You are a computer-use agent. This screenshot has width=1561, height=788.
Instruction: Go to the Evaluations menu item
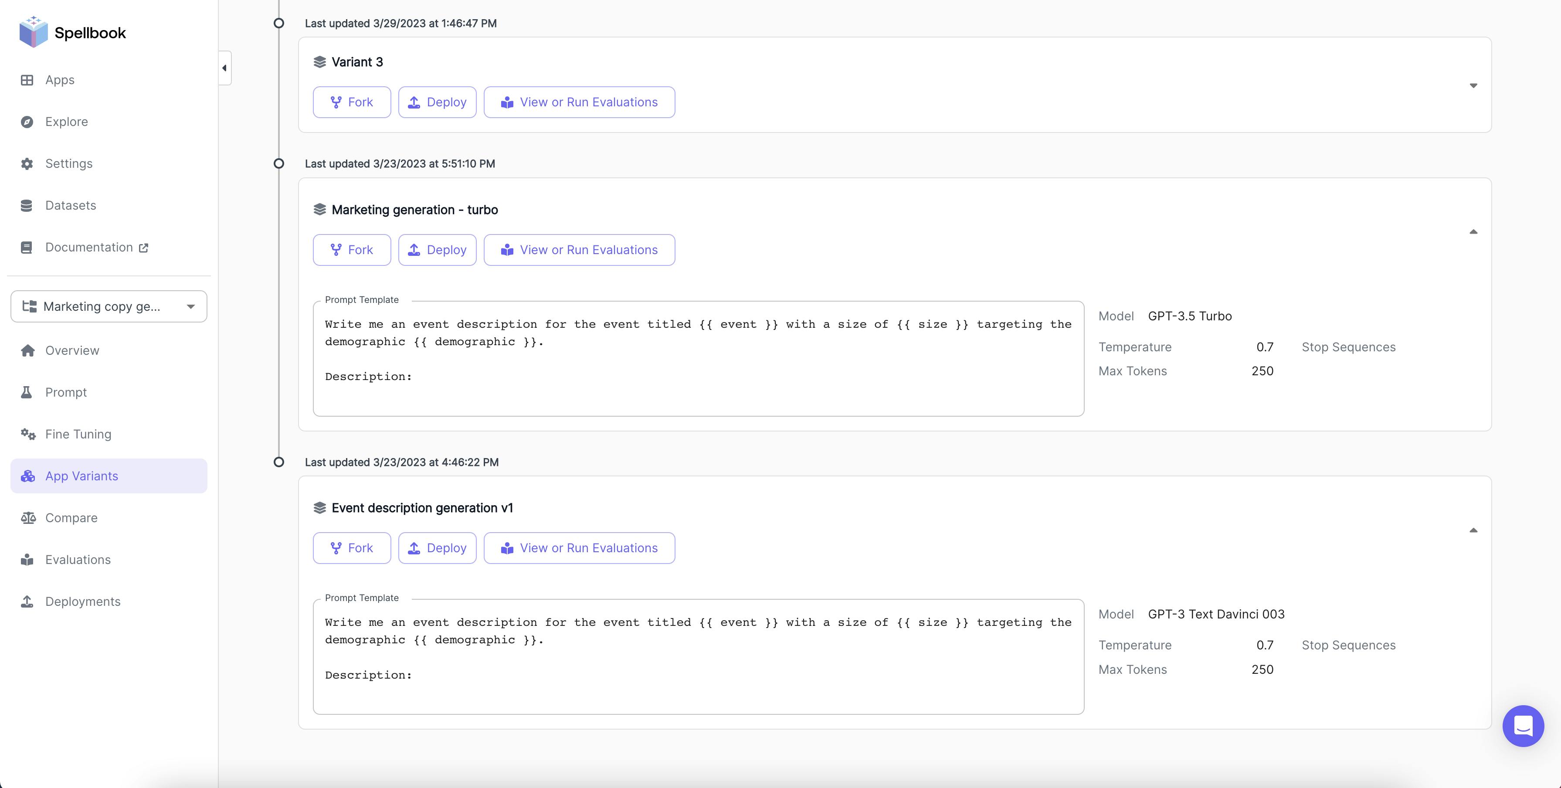[x=78, y=560]
